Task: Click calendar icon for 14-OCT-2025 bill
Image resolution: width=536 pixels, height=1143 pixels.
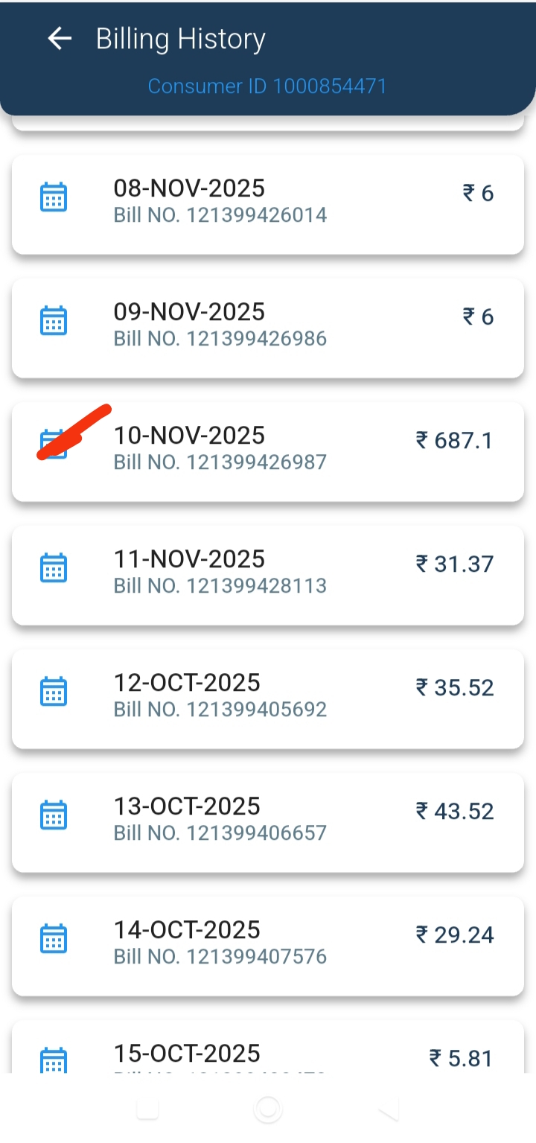Action: pyautogui.click(x=53, y=939)
